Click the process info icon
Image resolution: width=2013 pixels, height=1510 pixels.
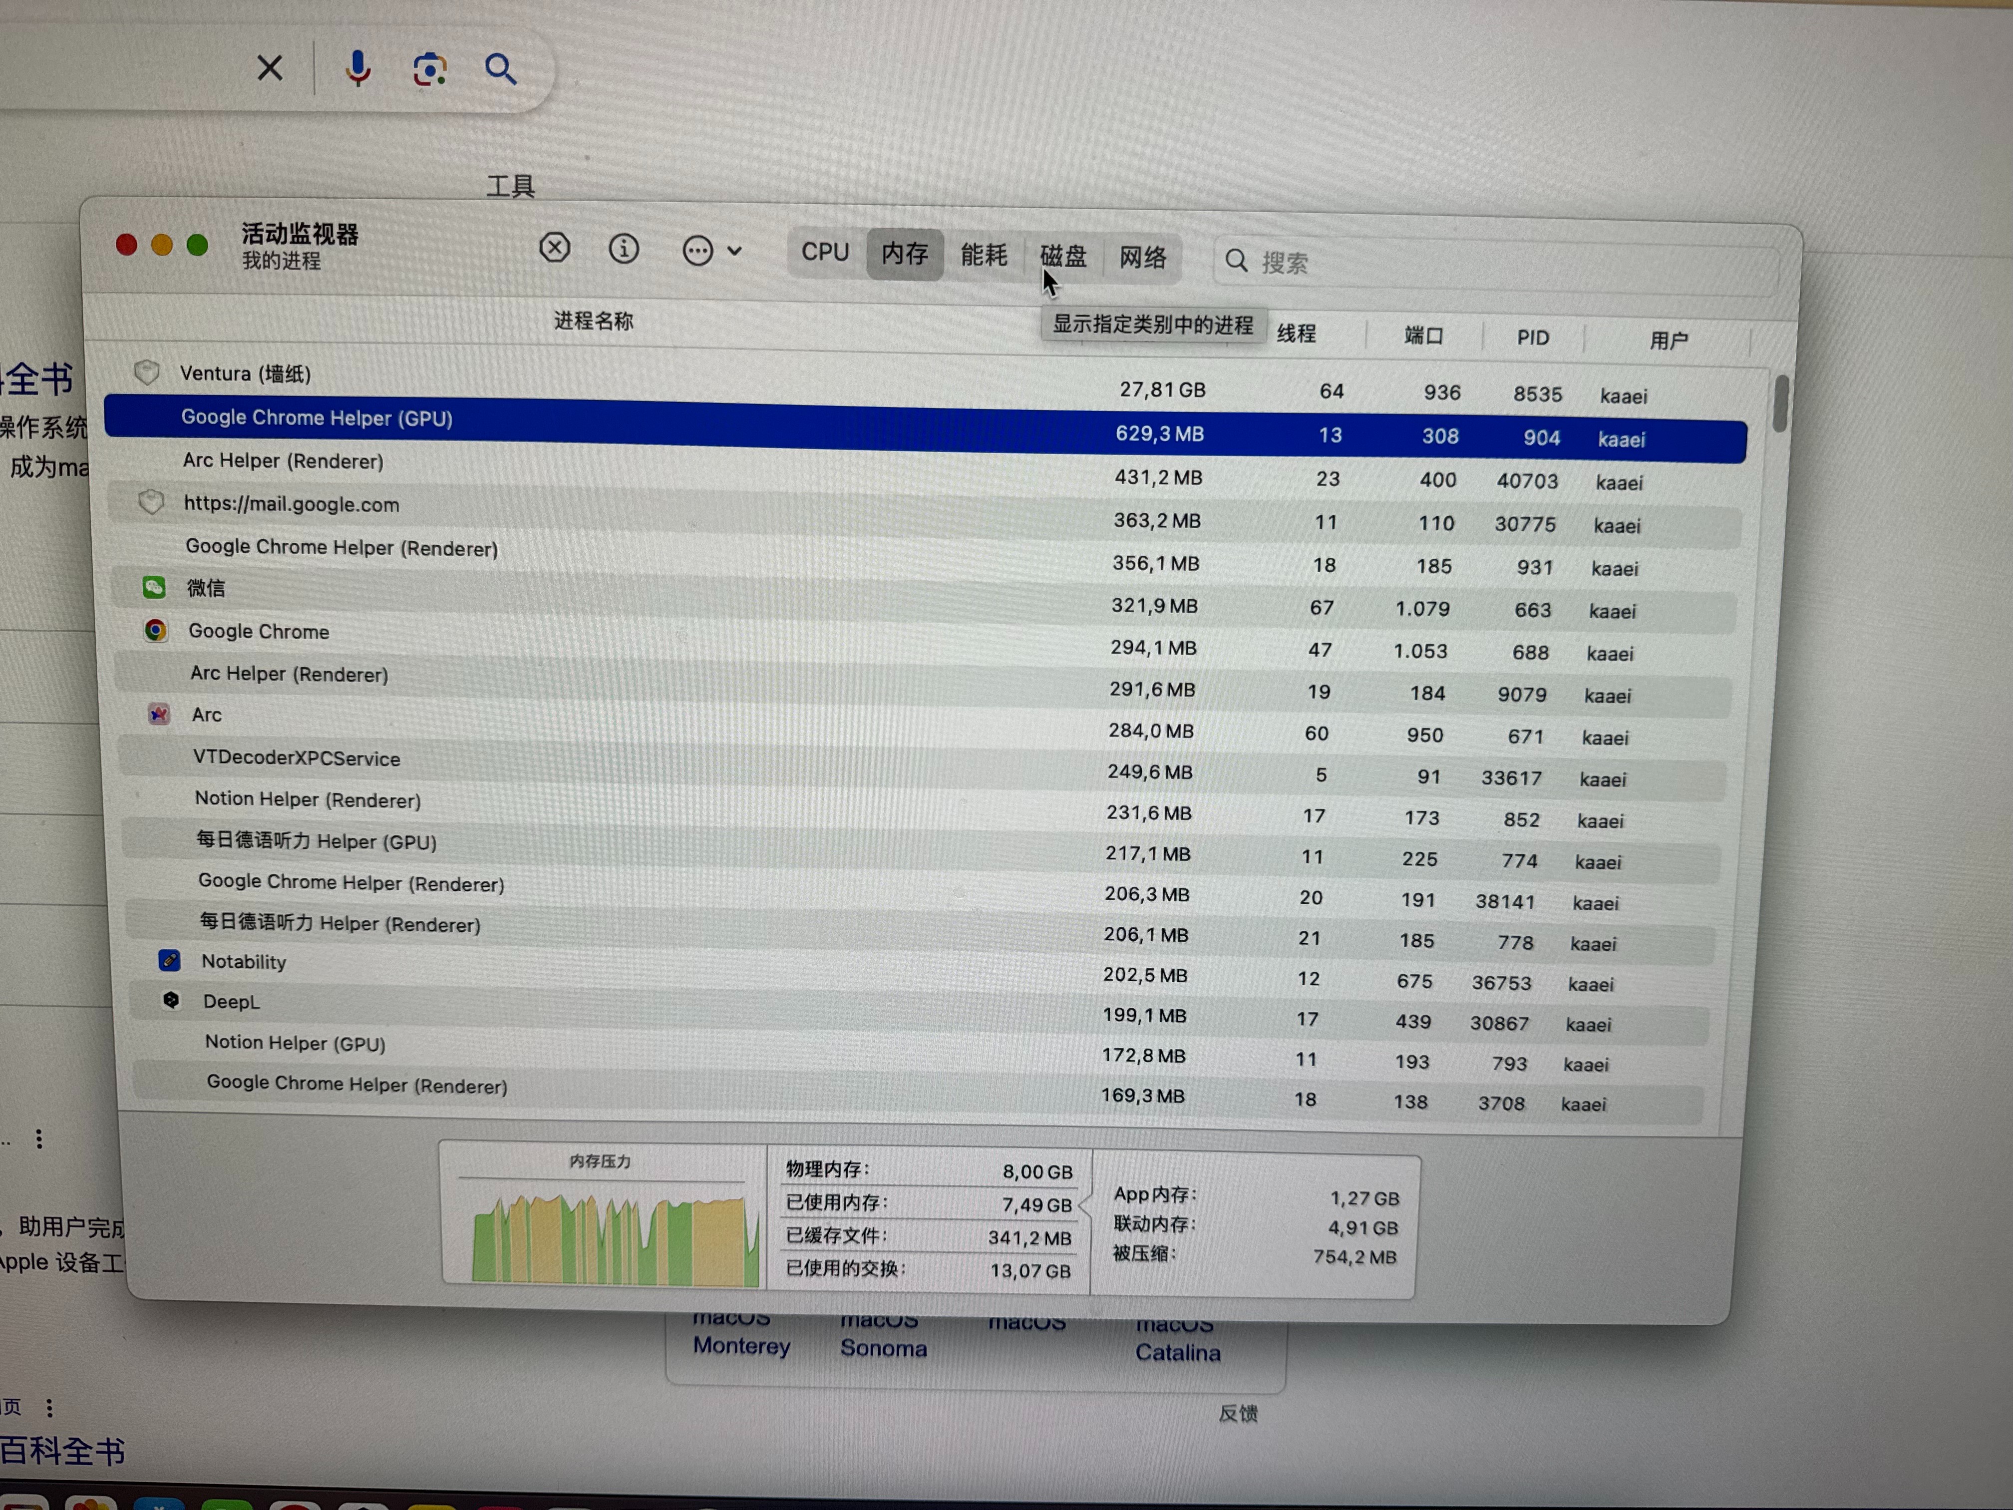(624, 249)
